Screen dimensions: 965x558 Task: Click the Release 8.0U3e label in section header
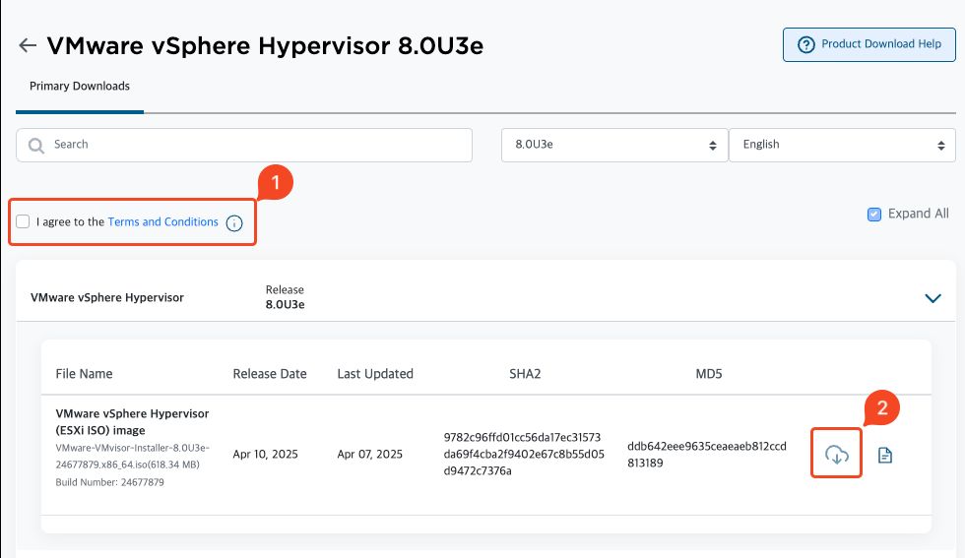285,297
